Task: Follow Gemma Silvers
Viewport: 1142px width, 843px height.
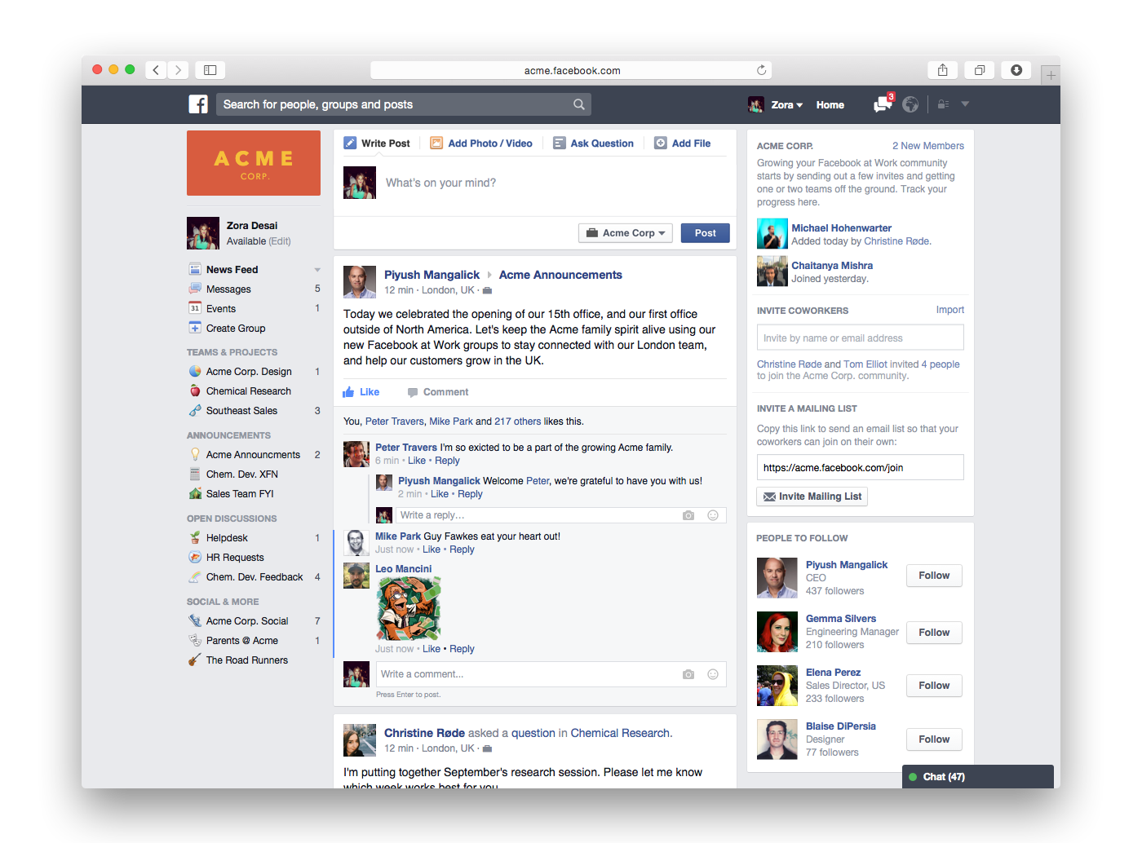Action: 933,633
